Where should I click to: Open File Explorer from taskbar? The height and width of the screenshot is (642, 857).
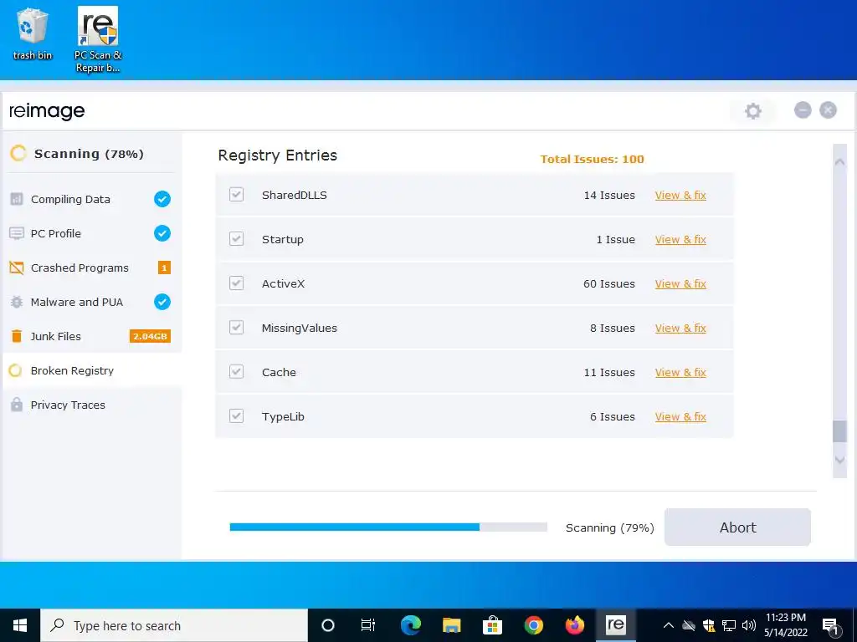click(451, 625)
